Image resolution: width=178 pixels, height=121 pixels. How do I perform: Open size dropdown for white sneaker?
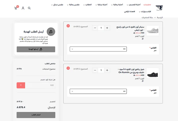click(x=98, y=49)
